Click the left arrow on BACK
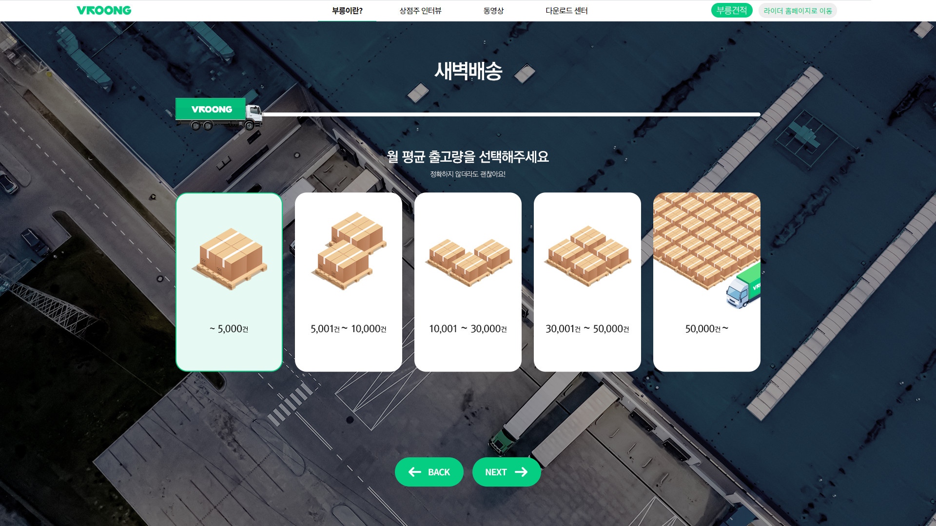The height and width of the screenshot is (526, 936). coord(415,472)
